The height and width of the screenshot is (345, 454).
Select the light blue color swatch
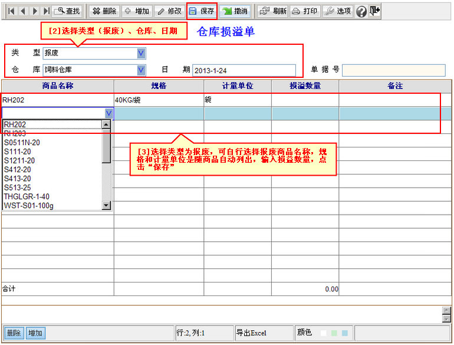tap(345, 333)
